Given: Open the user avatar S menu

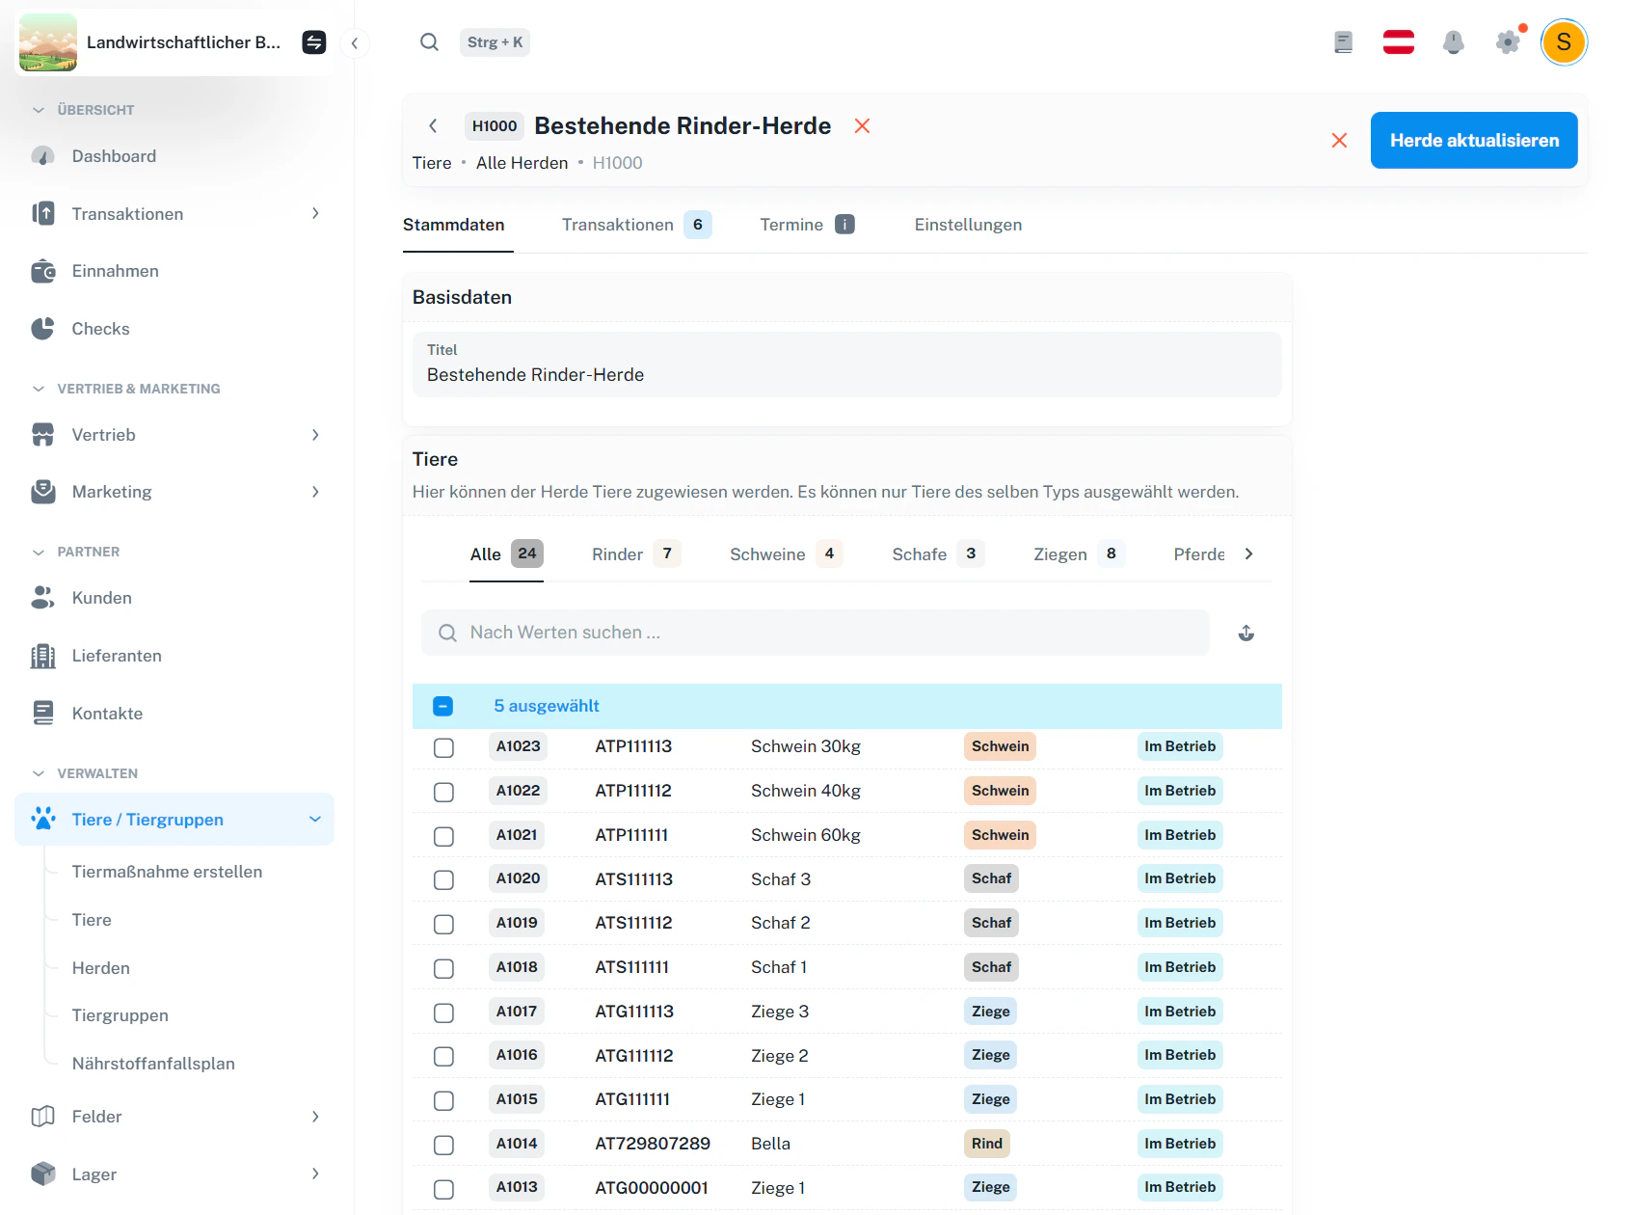Looking at the screenshot, I should click(1564, 42).
